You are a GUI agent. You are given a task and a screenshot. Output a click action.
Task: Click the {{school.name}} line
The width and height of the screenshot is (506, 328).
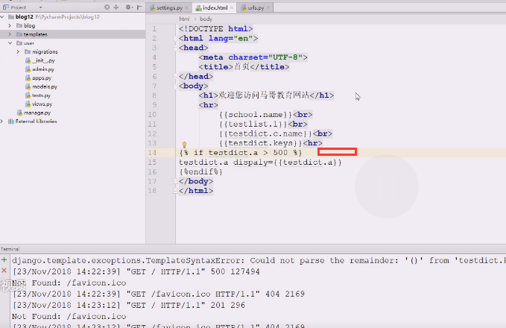coord(265,115)
